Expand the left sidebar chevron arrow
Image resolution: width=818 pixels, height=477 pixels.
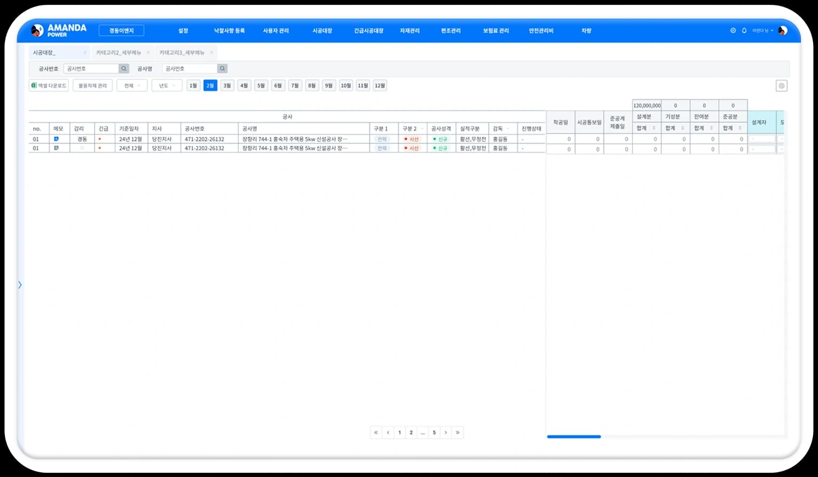click(20, 285)
